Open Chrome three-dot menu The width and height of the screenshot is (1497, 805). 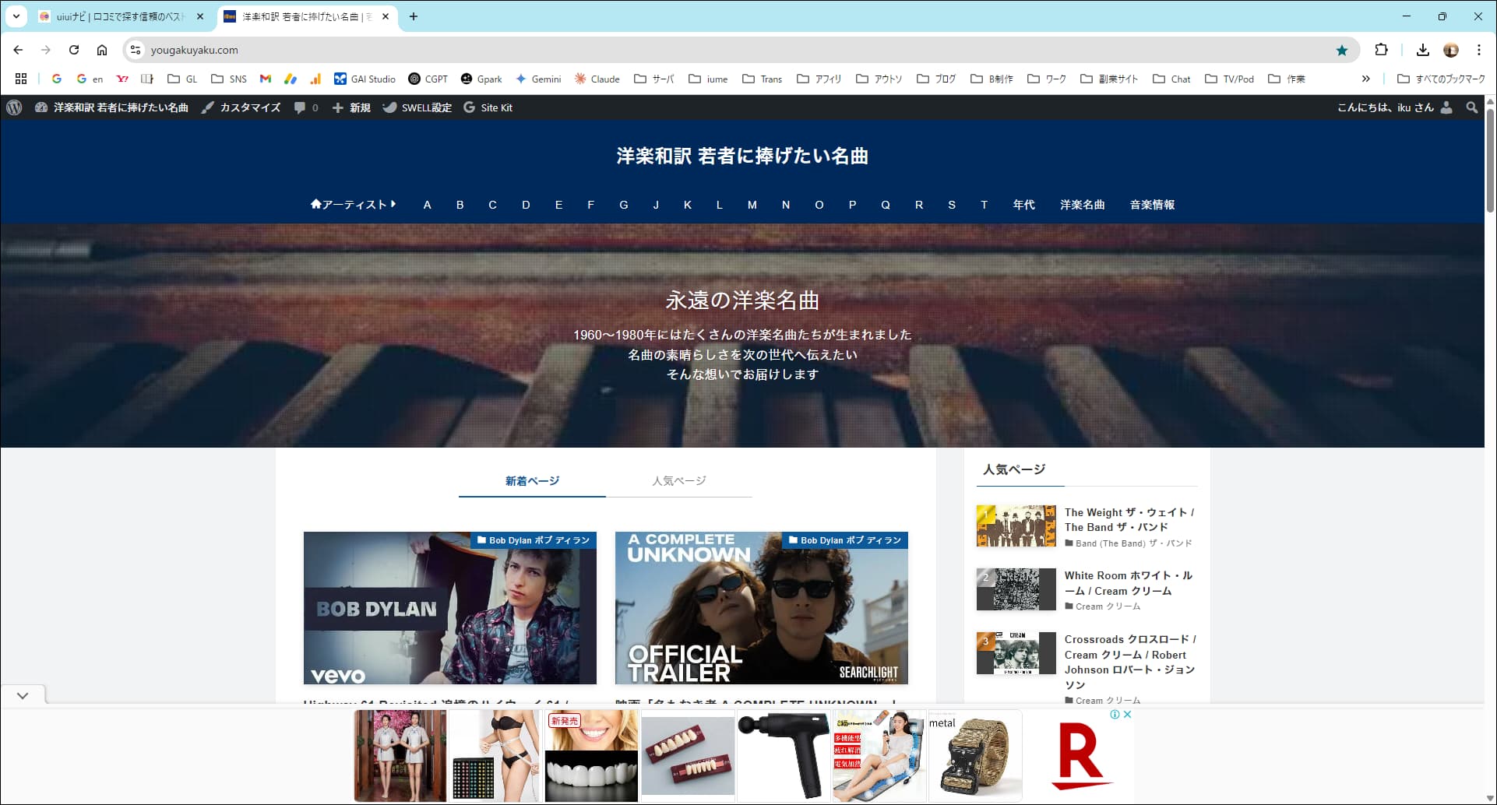pyautogui.click(x=1479, y=50)
